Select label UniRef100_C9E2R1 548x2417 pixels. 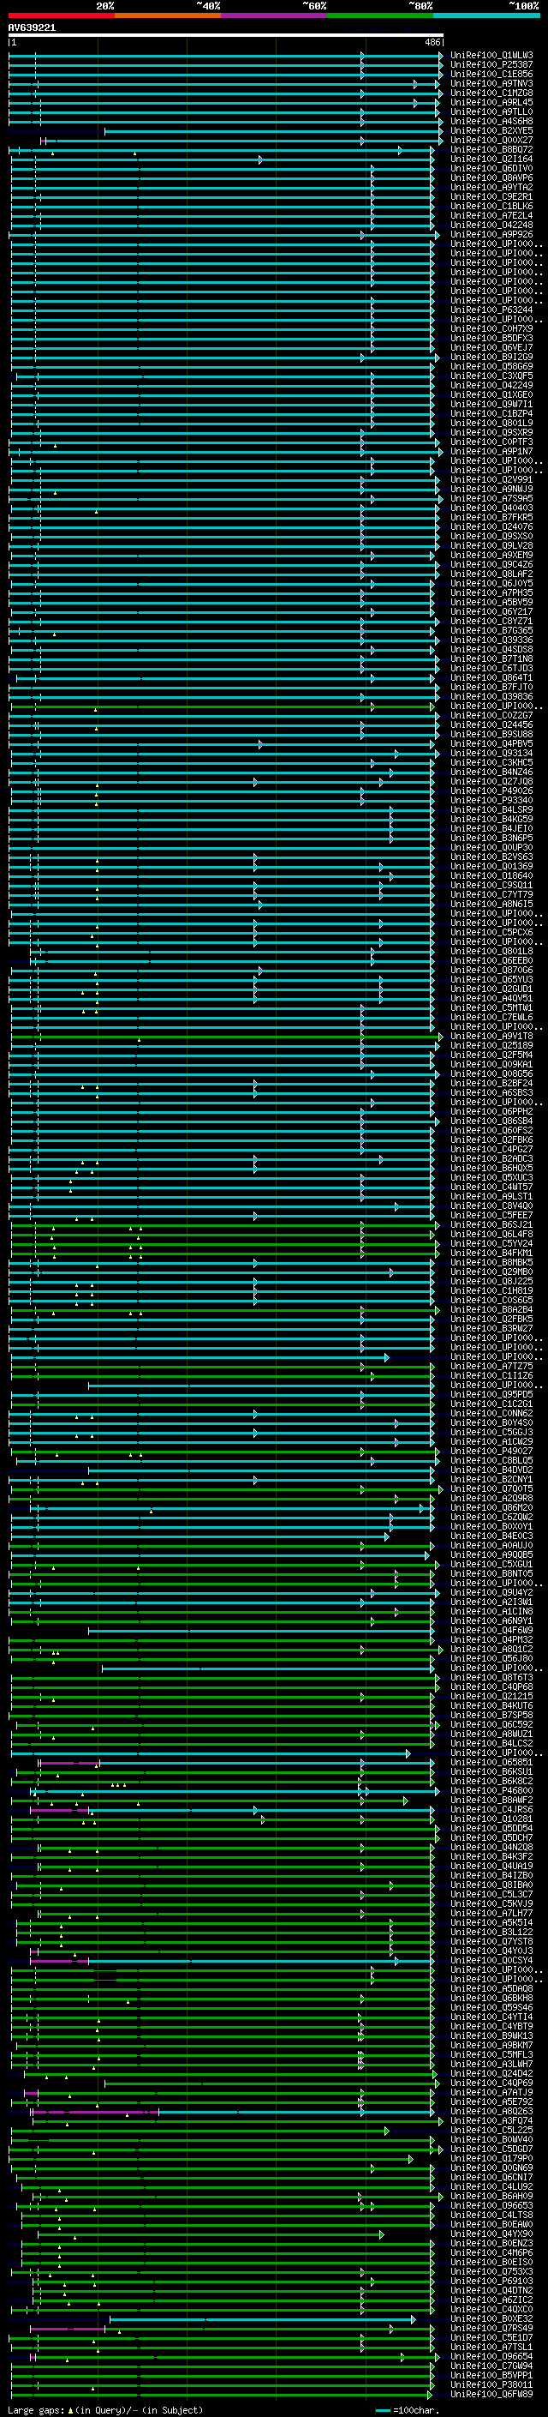coord(491,197)
